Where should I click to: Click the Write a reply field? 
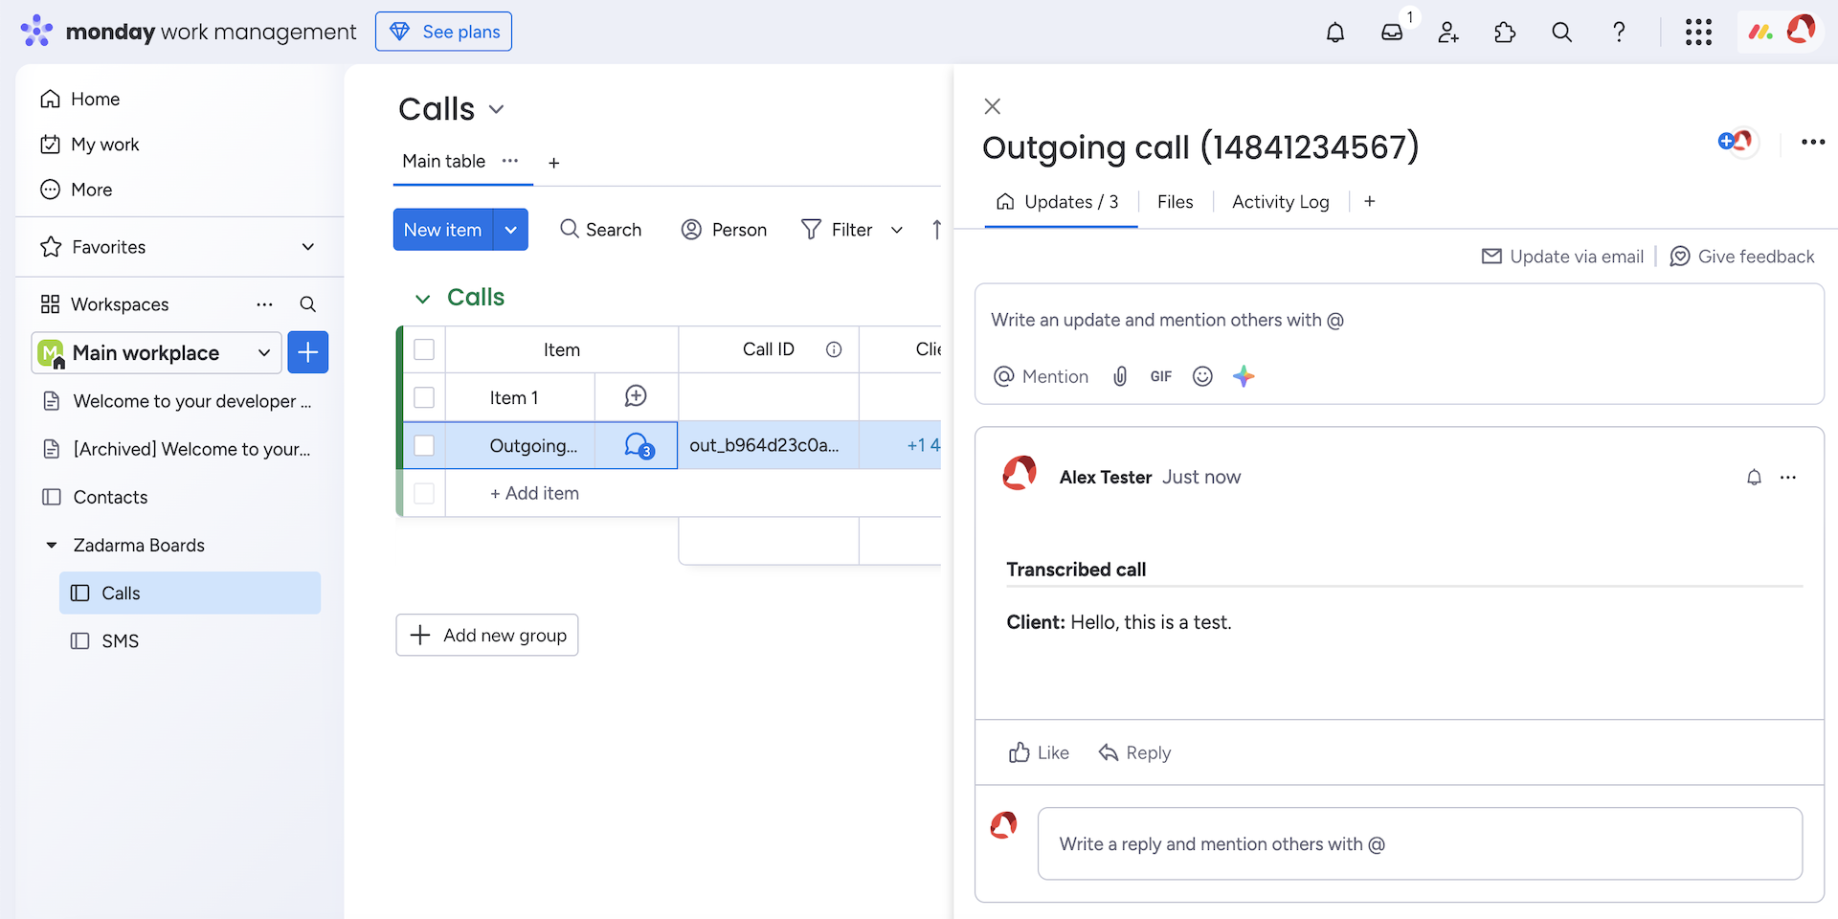pos(1420,843)
